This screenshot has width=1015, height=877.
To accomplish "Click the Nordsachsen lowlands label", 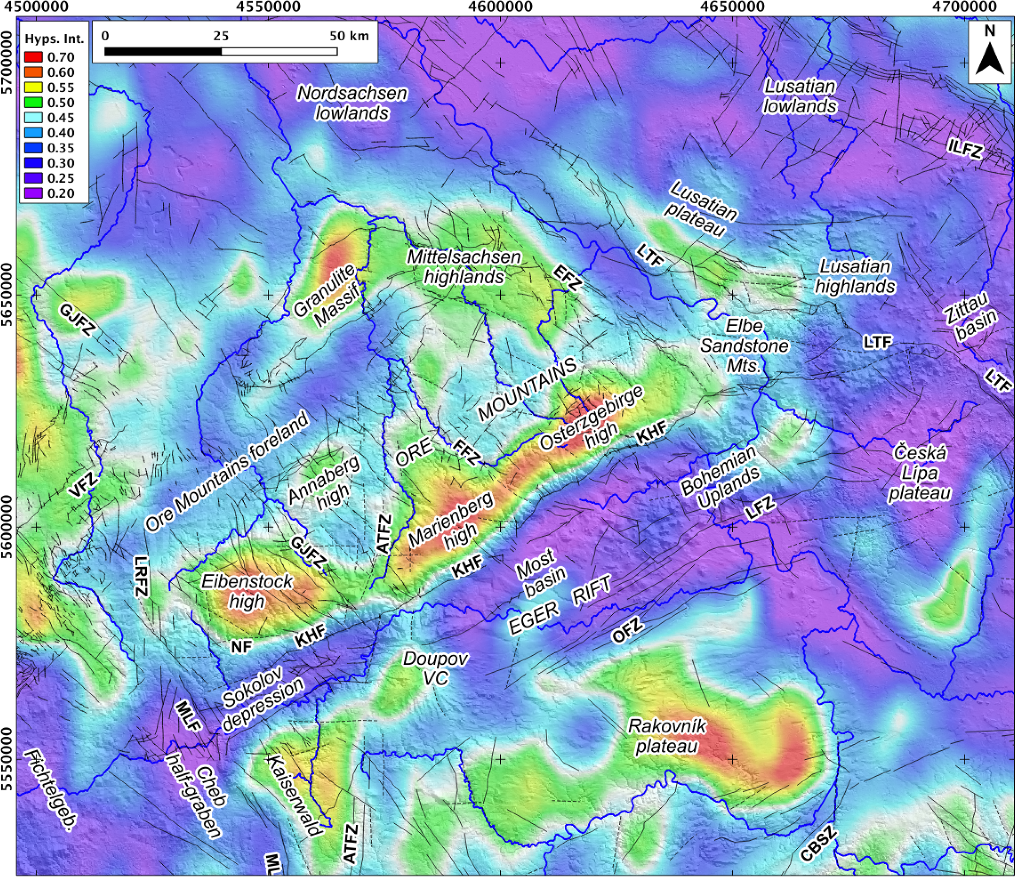I will 353,103.
